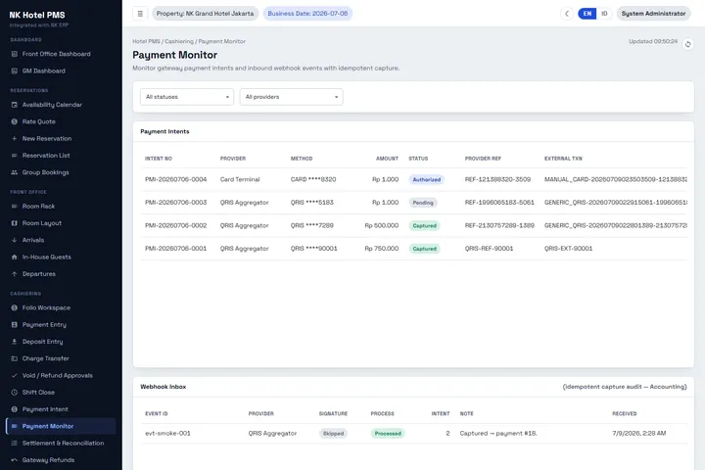Viewport: 705px width, 470px height.
Task: Toggle the sidebar with hamburger button
Action: pyautogui.click(x=140, y=14)
